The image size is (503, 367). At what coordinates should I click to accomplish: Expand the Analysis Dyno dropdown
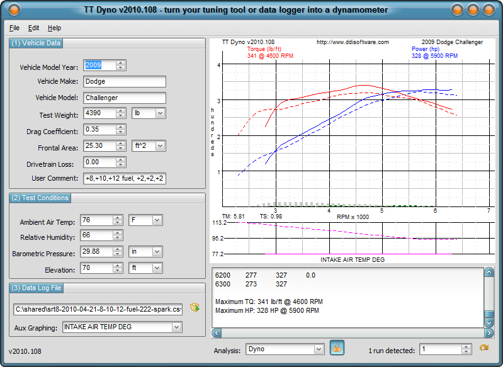(319, 349)
